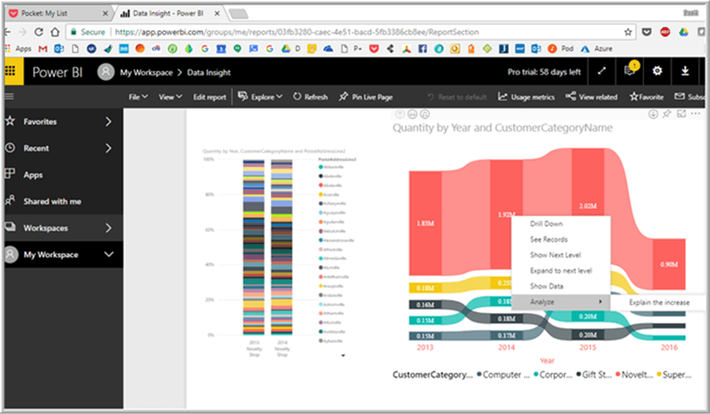Click the 2013 Novelty Shop stacked bar
Viewport: 710px width, 414px height.
[x=253, y=248]
